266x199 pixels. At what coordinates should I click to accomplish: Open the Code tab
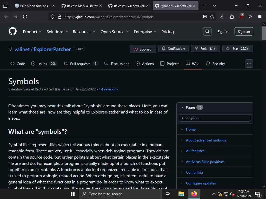coord(18,64)
